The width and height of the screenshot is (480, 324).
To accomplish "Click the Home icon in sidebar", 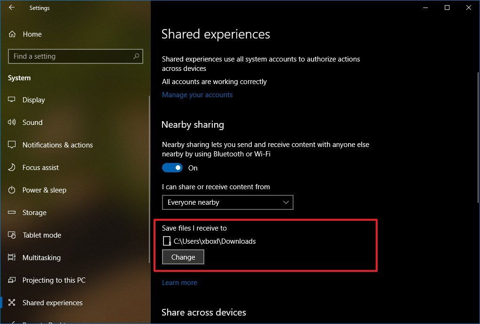I will [13, 34].
